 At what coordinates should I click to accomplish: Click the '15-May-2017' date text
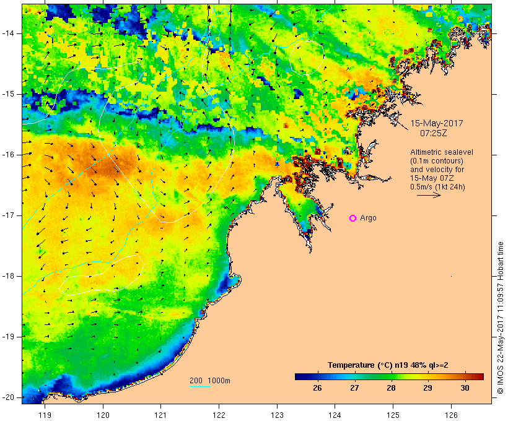pos(437,123)
